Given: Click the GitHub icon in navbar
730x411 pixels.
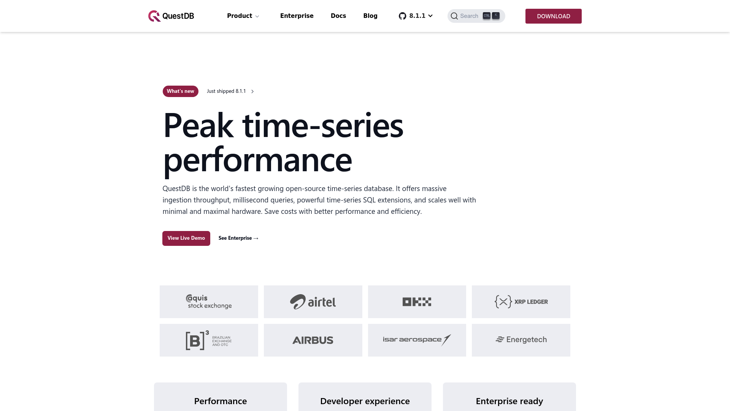Looking at the screenshot, I should 402,16.
